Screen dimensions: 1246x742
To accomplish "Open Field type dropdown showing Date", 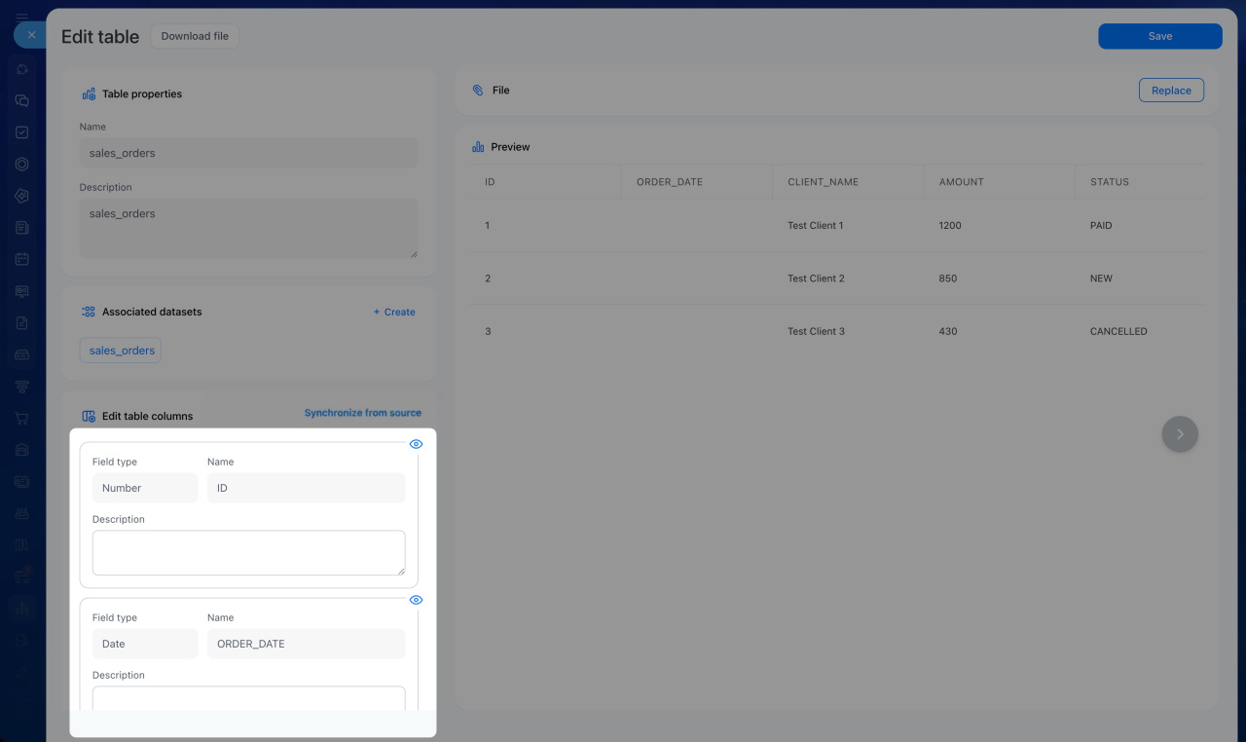I will pyautogui.click(x=145, y=644).
